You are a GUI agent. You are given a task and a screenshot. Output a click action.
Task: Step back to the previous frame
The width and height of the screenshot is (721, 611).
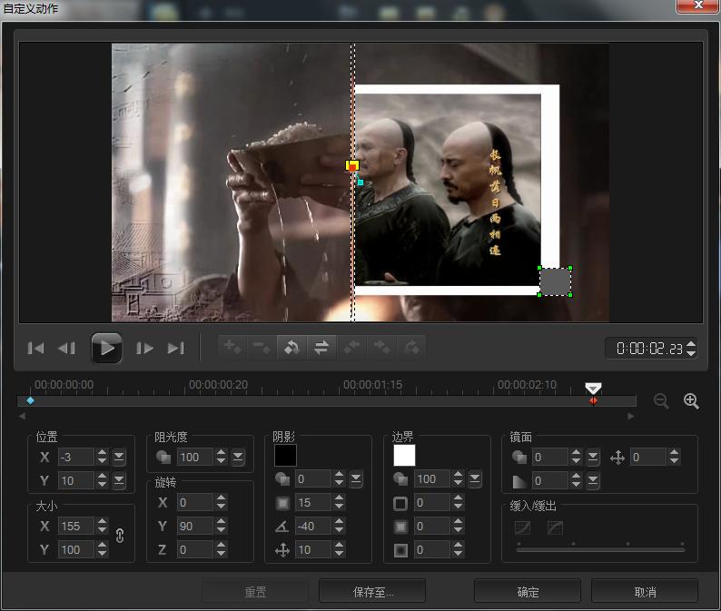coord(66,348)
